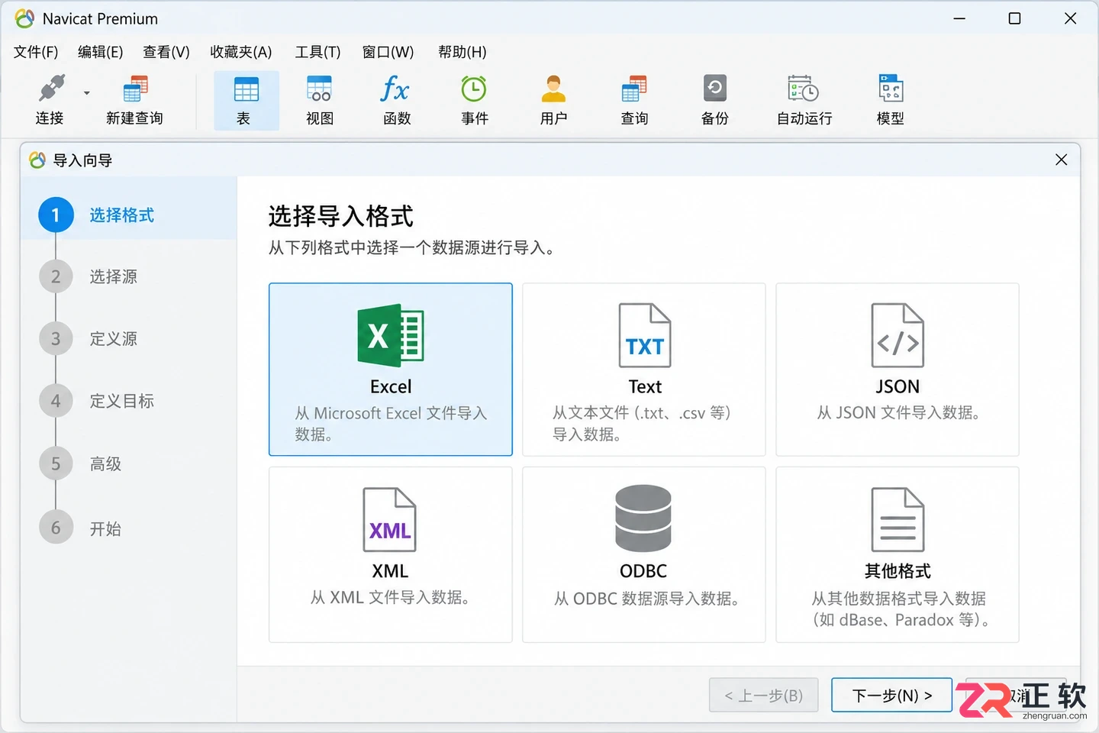Close the 导入向导 dialog
1099x733 pixels.
click(x=1061, y=160)
